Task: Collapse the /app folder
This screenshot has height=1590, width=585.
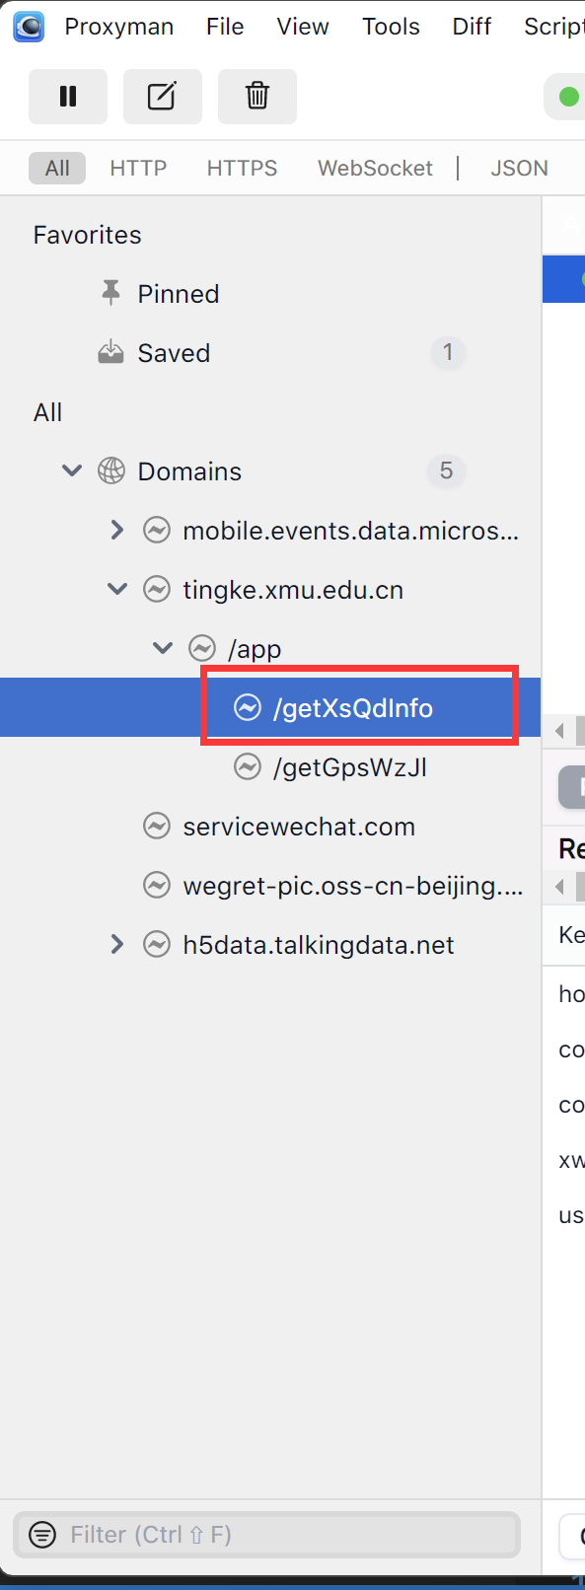Action: pyautogui.click(x=163, y=648)
